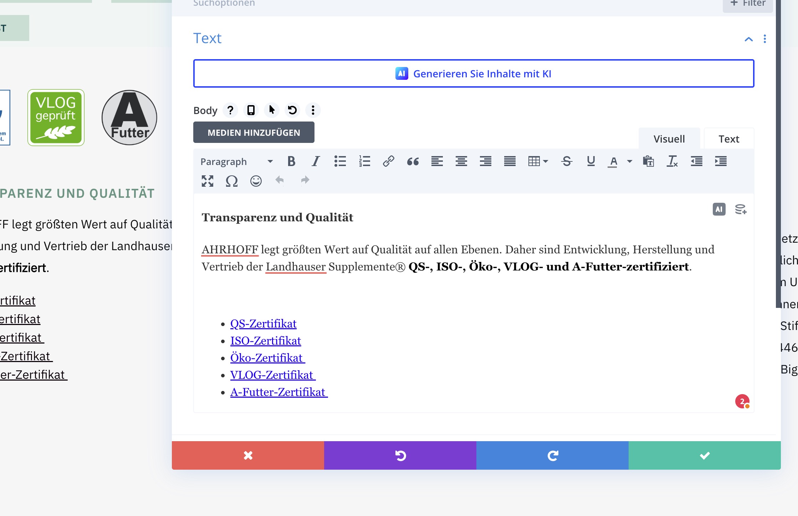Toggle bold formatting in editor toolbar
The width and height of the screenshot is (798, 516).
pyautogui.click(x=291, y=161)
